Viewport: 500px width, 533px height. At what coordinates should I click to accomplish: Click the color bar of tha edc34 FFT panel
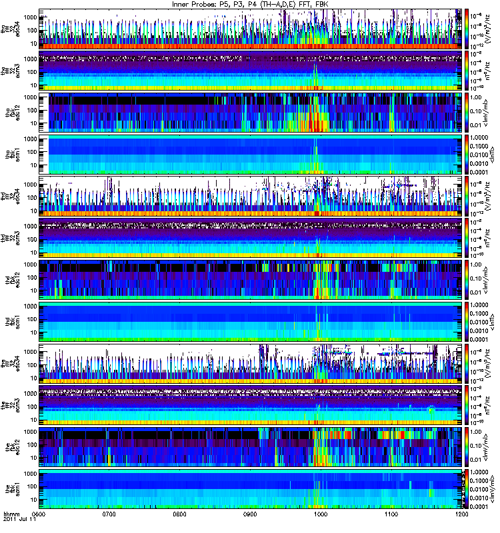(x=466, y=29)
